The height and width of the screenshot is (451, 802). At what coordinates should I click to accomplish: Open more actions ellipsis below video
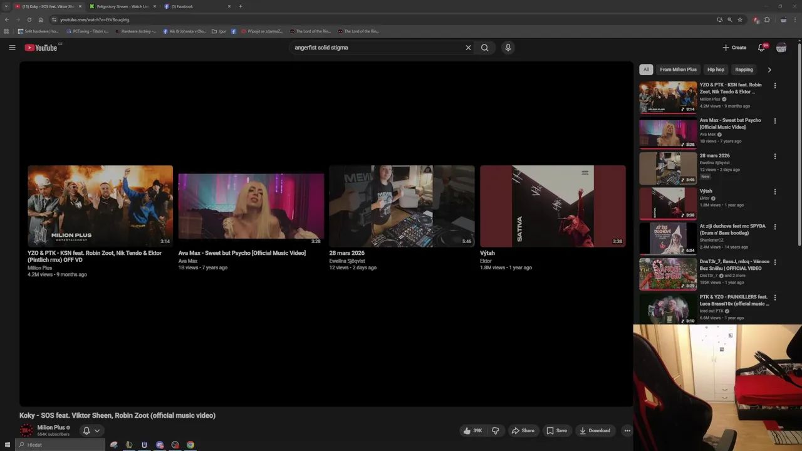tap(627, 430)
